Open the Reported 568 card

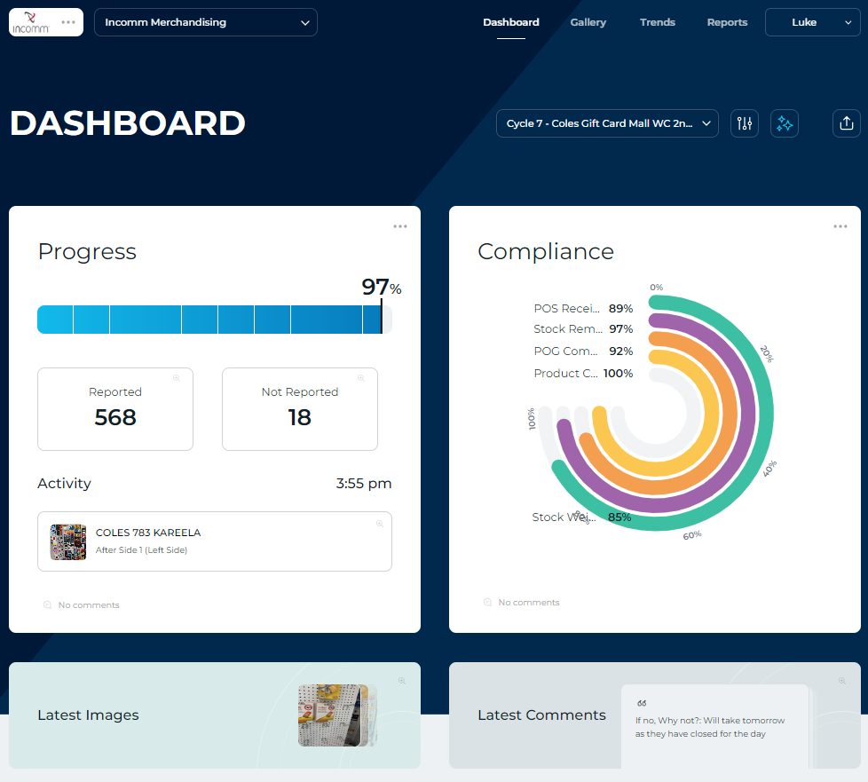point(115,409)
